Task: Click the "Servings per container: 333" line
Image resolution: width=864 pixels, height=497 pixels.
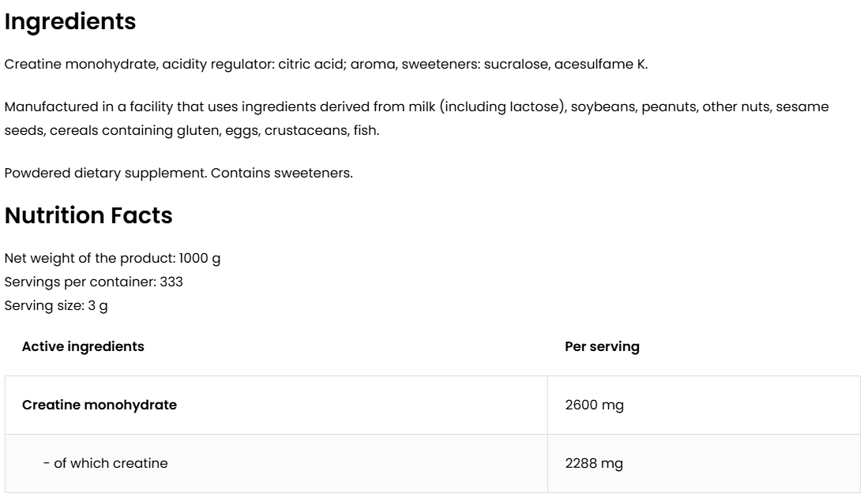Action: click(x=93, y=282)
